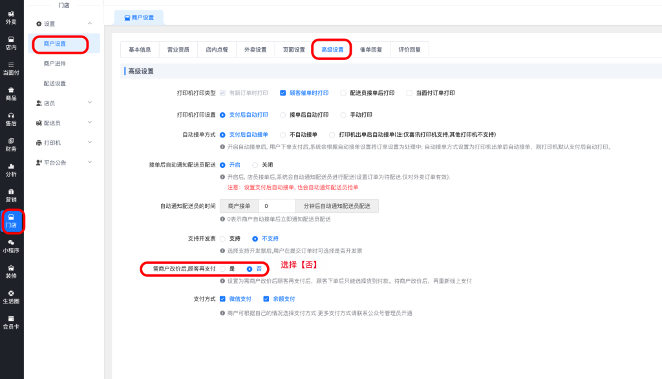Open the 分析 chart icon

tap(11, 170)
